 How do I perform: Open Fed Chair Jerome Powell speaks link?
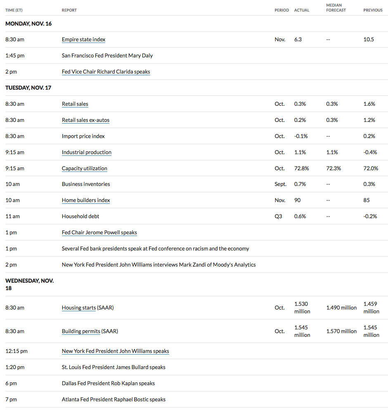tap(99, 232)
